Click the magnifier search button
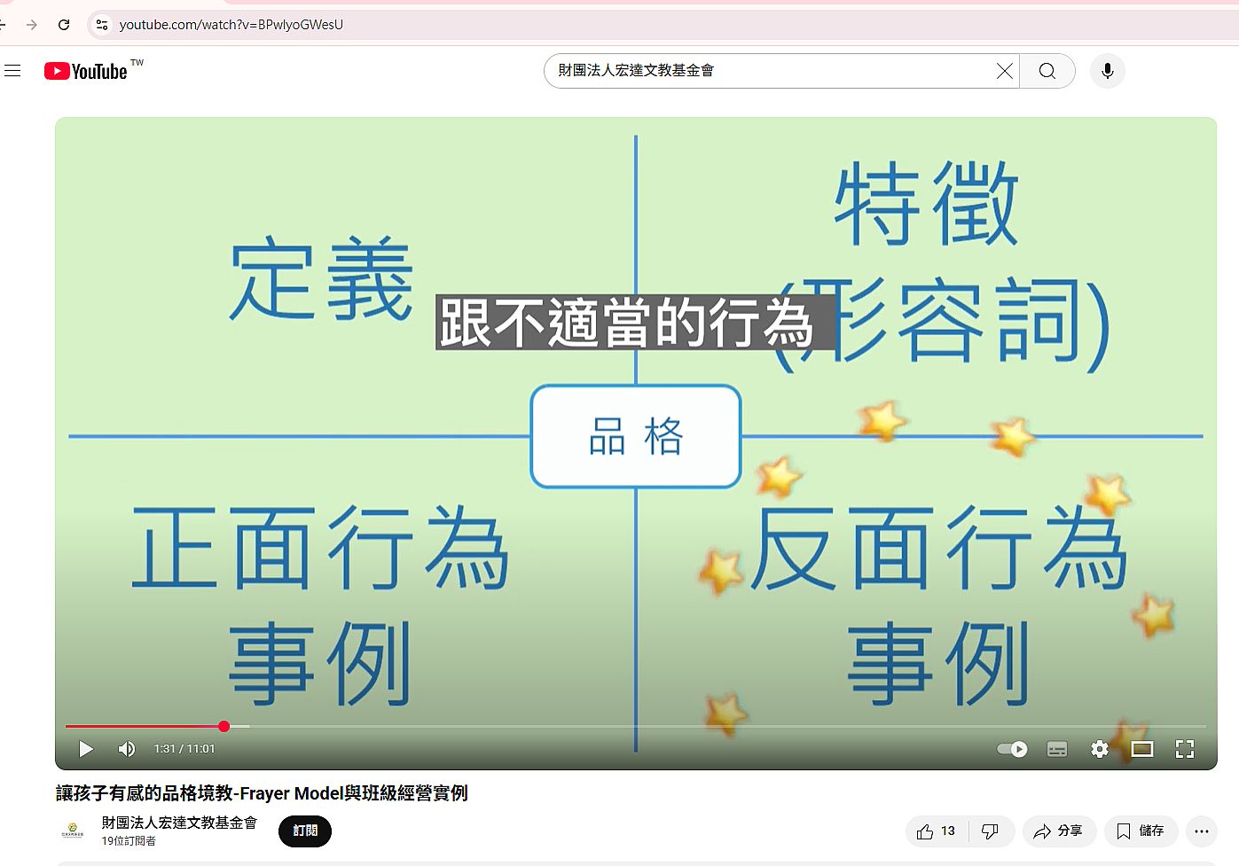The width and height of the screenshot is (1239, 866). pyautogui.click(x=1047, y=71)
